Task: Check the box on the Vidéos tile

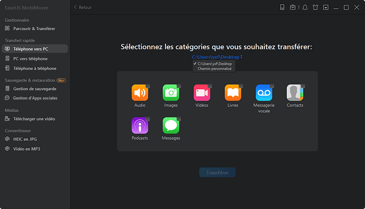Action: tap(210, 86)
